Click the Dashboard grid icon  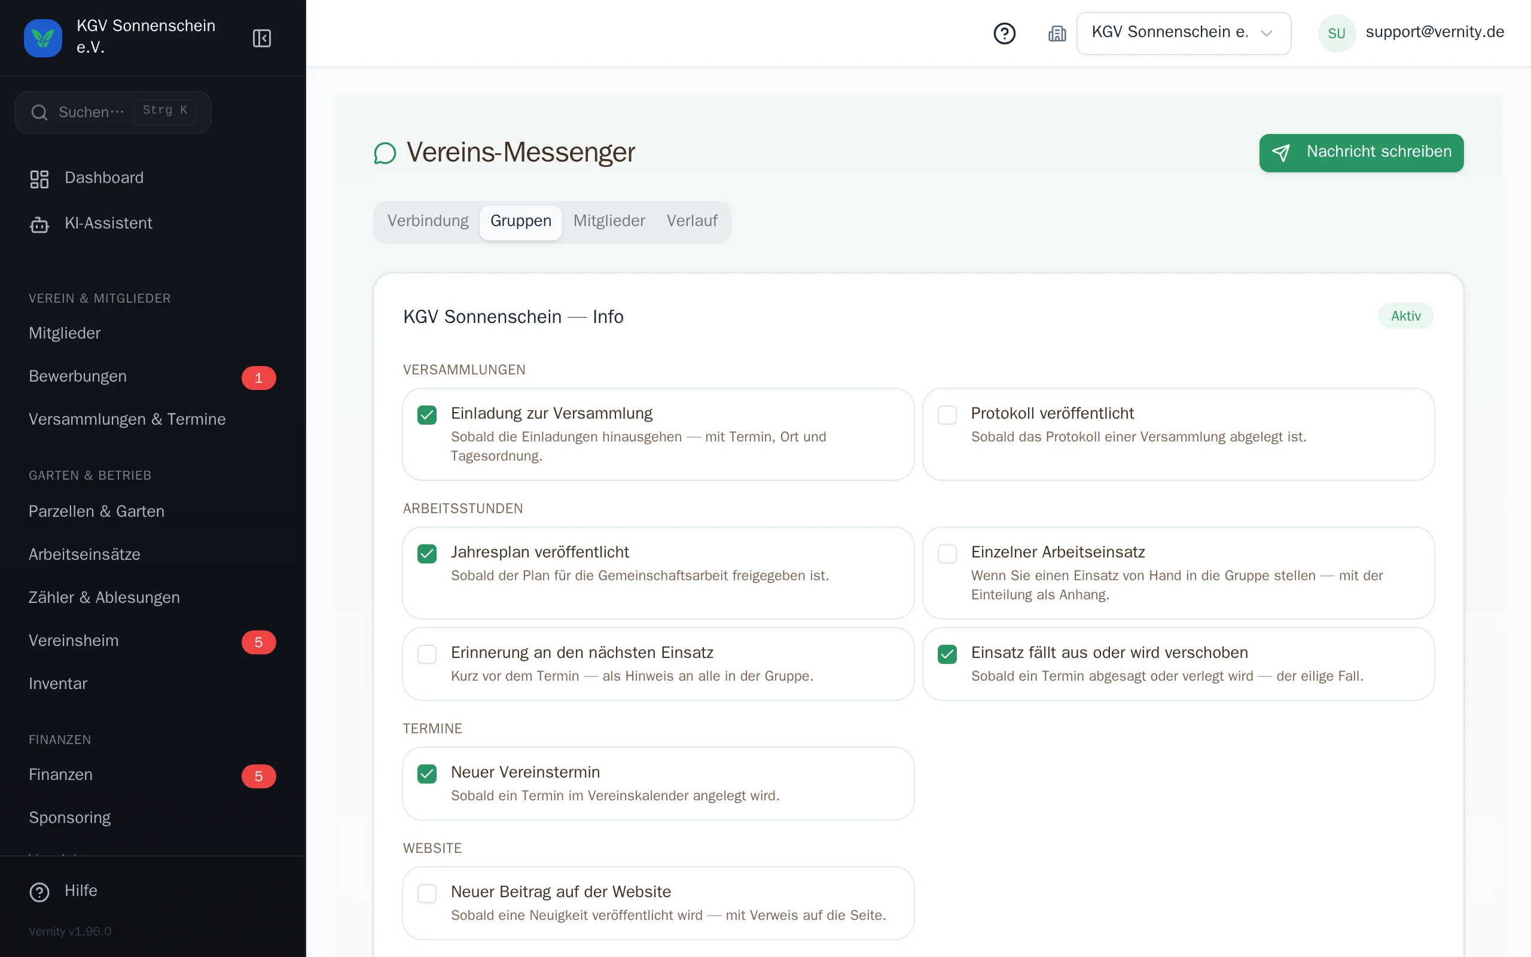click(x=39, y=179)
